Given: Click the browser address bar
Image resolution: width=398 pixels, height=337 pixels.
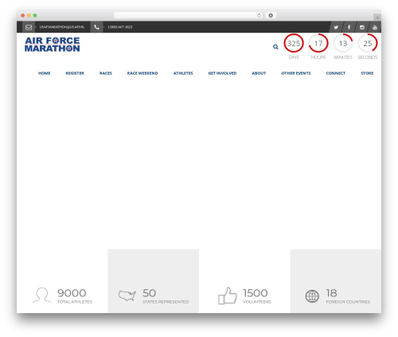Looking at the screenshot, I should (x=189, y=15).
